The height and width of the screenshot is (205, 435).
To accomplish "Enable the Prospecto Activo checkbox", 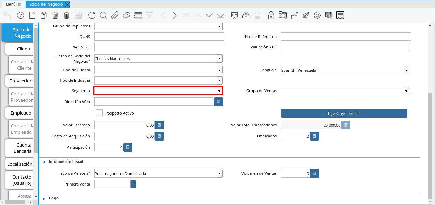I will (99, 113).
